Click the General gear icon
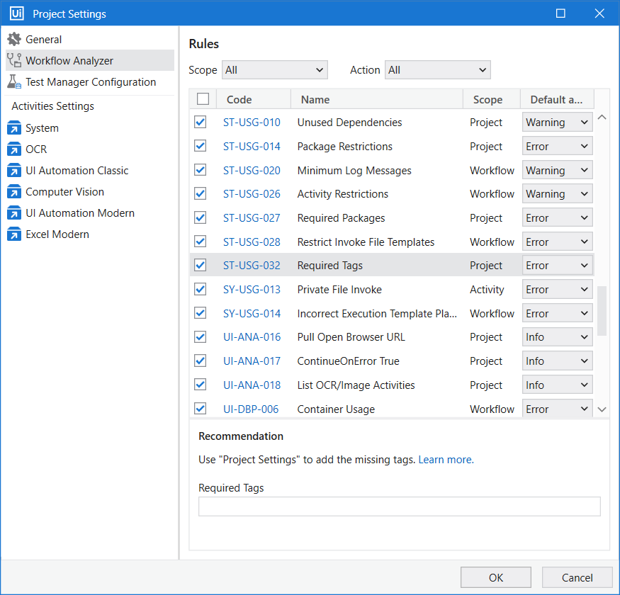 tap(14, 40)
